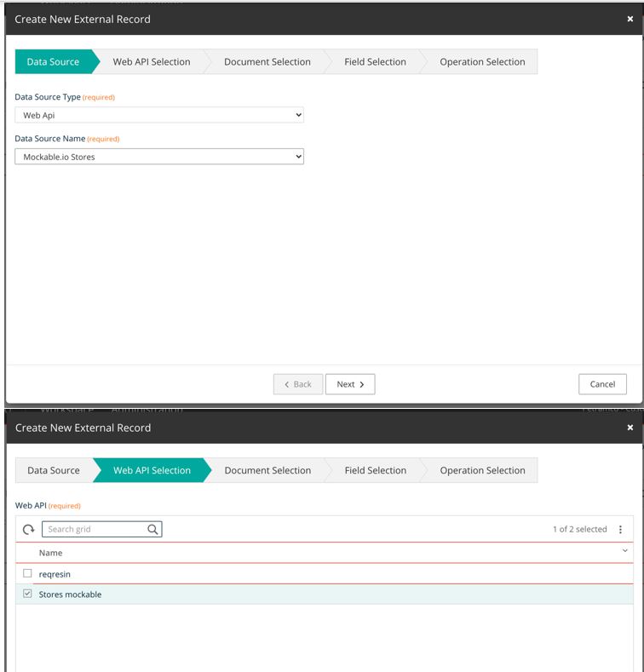Switch to Operation Selection step above Web API grid
The image size is (644, 672).
coord(482,471)
